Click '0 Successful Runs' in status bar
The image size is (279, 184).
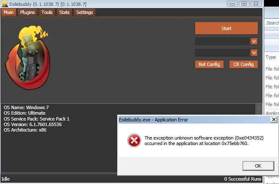(243, 179)
